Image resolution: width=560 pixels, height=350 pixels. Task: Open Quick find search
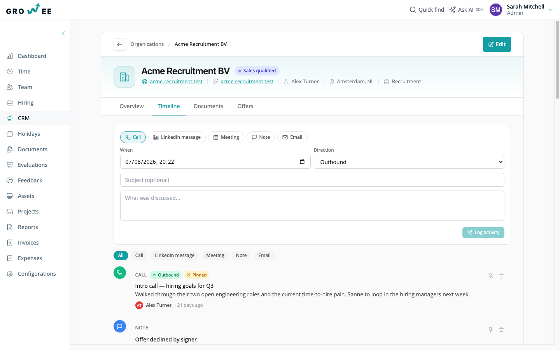coord(427,10)
